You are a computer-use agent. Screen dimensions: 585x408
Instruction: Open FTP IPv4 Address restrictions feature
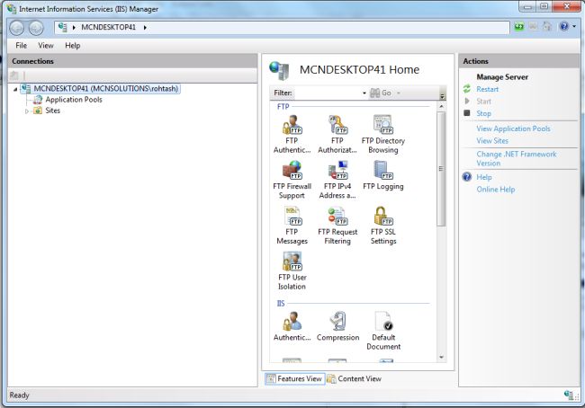[x=337, y=180]
